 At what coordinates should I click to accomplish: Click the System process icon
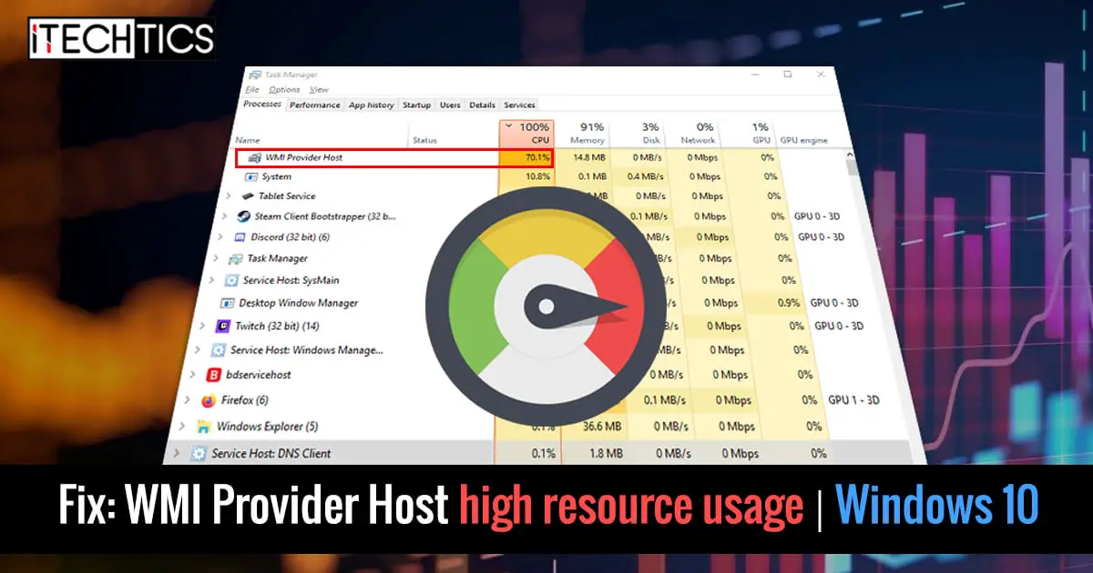click(251, 176)
